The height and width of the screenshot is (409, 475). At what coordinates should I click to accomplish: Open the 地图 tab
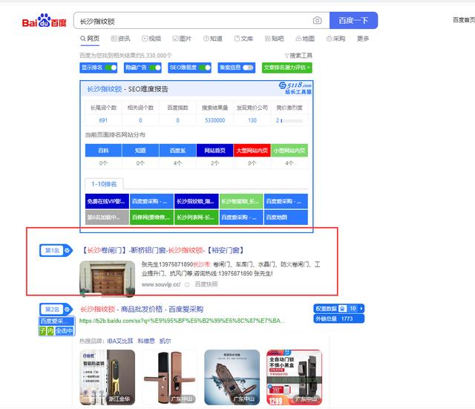[x=305, y=39]
